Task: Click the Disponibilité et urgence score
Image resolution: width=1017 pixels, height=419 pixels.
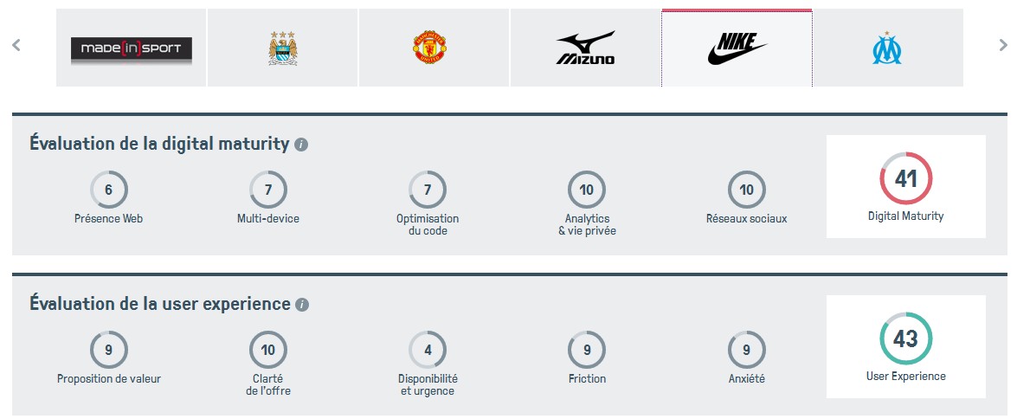Action: (x=428, y=350)
